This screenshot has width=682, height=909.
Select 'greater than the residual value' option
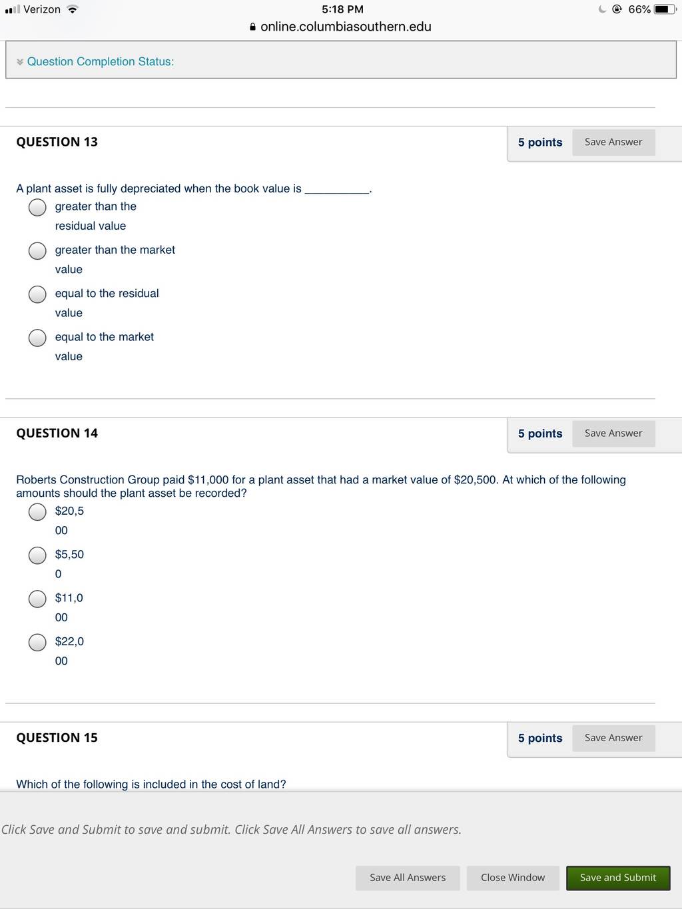(37, 207)
